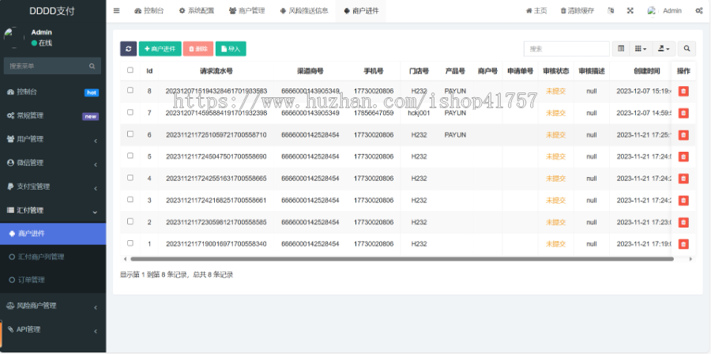This screenshot has width=711, height=354.
Task: Check the checkbox for row Id 4
Action: [x=130, y=178]
